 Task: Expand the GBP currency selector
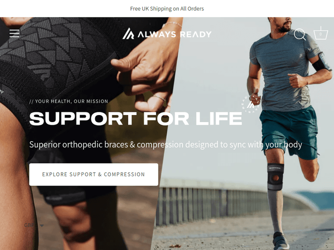pyautogui.click(x=34, y=225)
